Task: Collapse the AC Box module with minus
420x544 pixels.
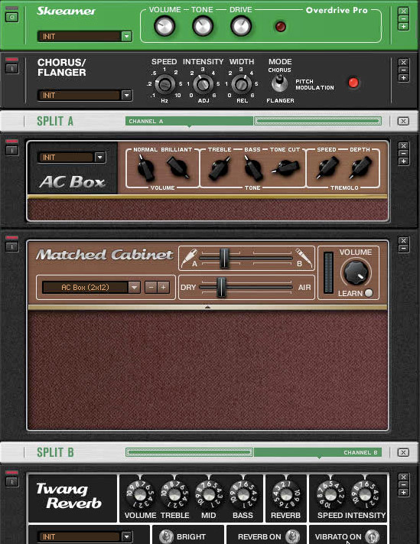Action: [x=403, y=153]
